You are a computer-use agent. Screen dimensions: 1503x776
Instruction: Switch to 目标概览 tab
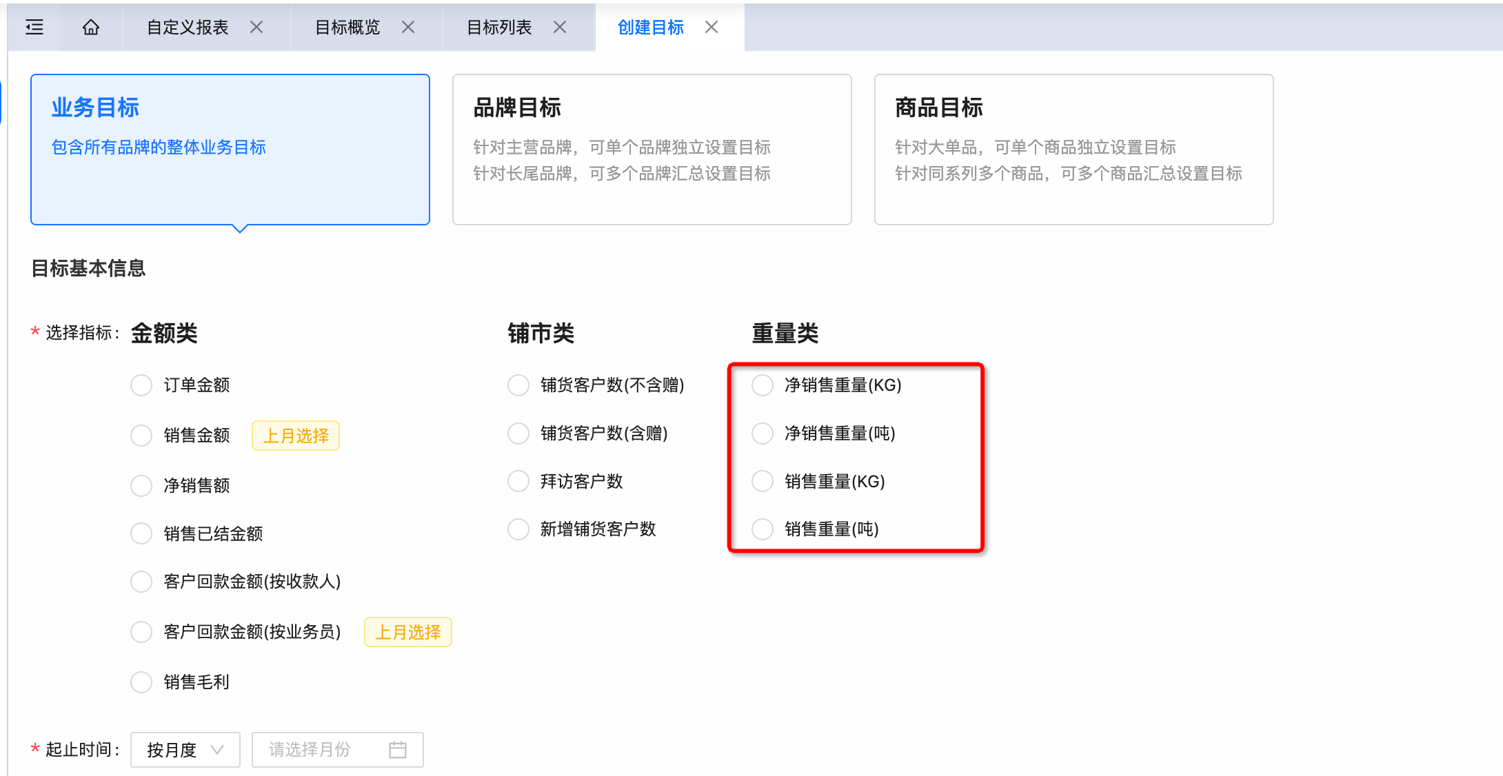(347, 28)
